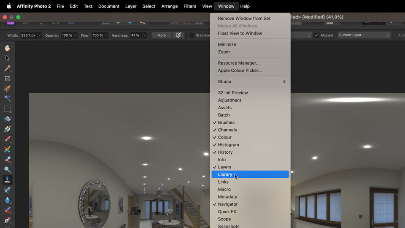The height and width of the screenshot is (228, 405).
Task: Activate the Rectangular Marquee tool
Action: (x=7, y=109)
